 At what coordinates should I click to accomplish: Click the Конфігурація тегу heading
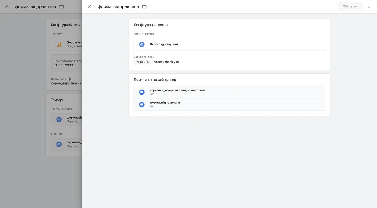[x=65, y=25]
